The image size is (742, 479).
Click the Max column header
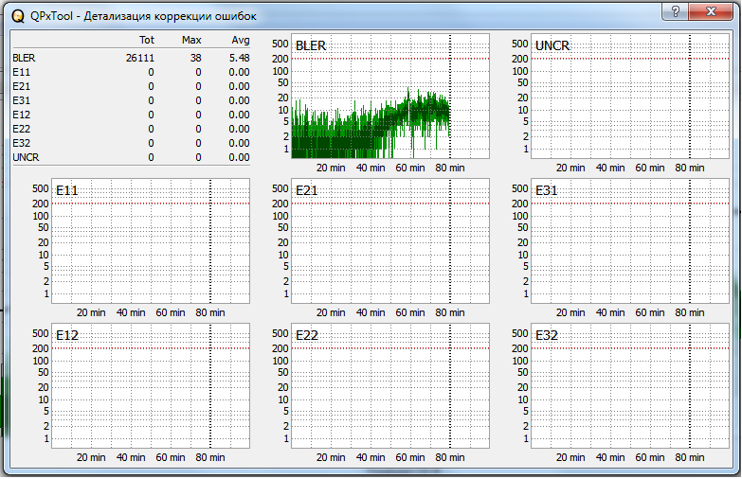191,40
